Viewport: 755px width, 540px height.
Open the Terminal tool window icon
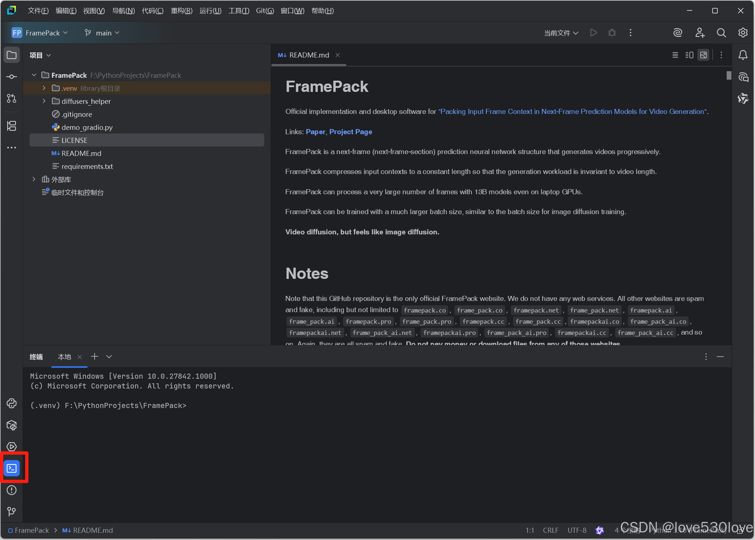point(12,468)
